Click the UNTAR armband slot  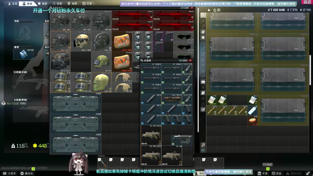tap(23, 54)
